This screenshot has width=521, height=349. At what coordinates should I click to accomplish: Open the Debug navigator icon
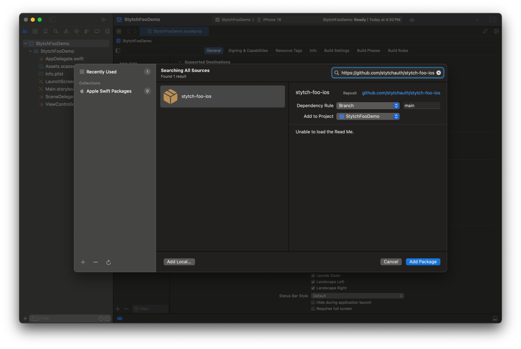(87, 31)
